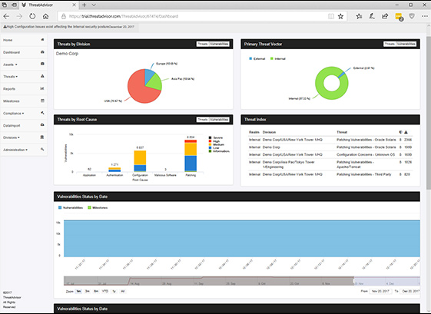Set chart zoom to 3m
431x314 pixels.
click(88, 291)
